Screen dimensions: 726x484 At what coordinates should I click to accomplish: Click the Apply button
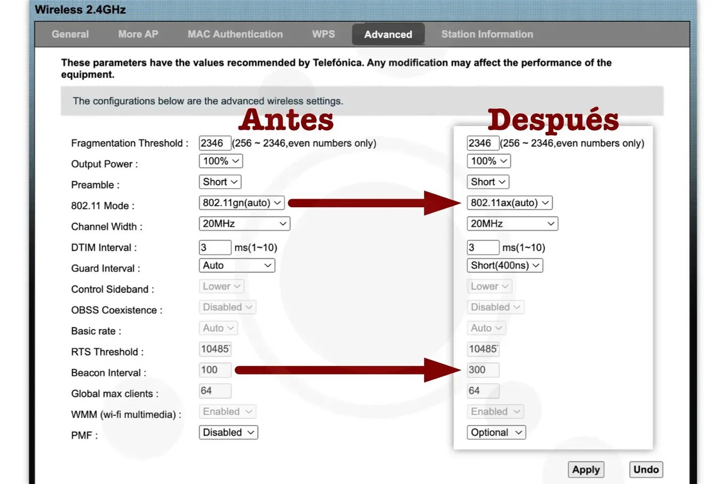(x=586, y=470)
